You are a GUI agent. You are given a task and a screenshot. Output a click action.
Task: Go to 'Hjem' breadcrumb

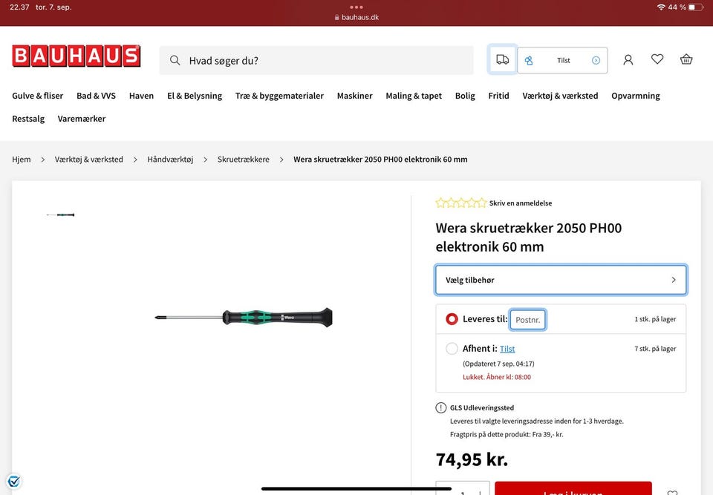point(22,160)
